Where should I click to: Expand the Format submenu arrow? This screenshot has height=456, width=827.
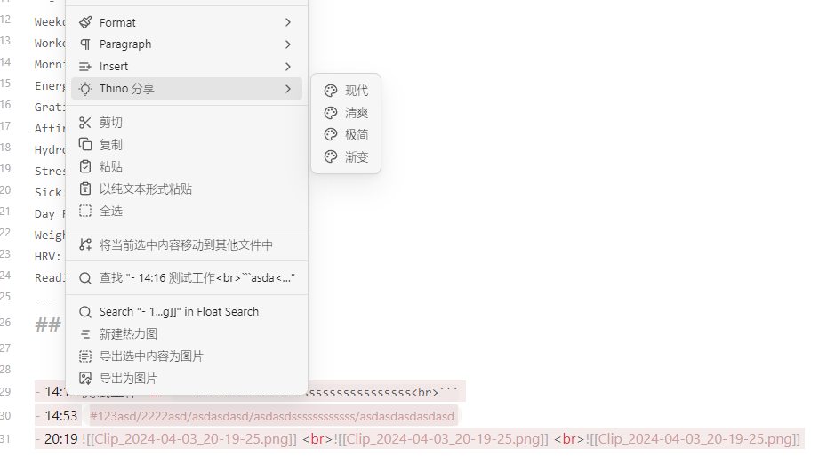[288, 22]
